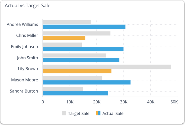185x125 pixels.
Task: Select Lily Brown's orange actual sale bar
Action: coord(77,71)
